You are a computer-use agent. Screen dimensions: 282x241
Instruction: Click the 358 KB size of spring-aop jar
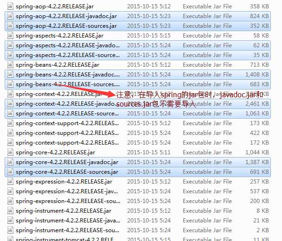pos(259,6)
